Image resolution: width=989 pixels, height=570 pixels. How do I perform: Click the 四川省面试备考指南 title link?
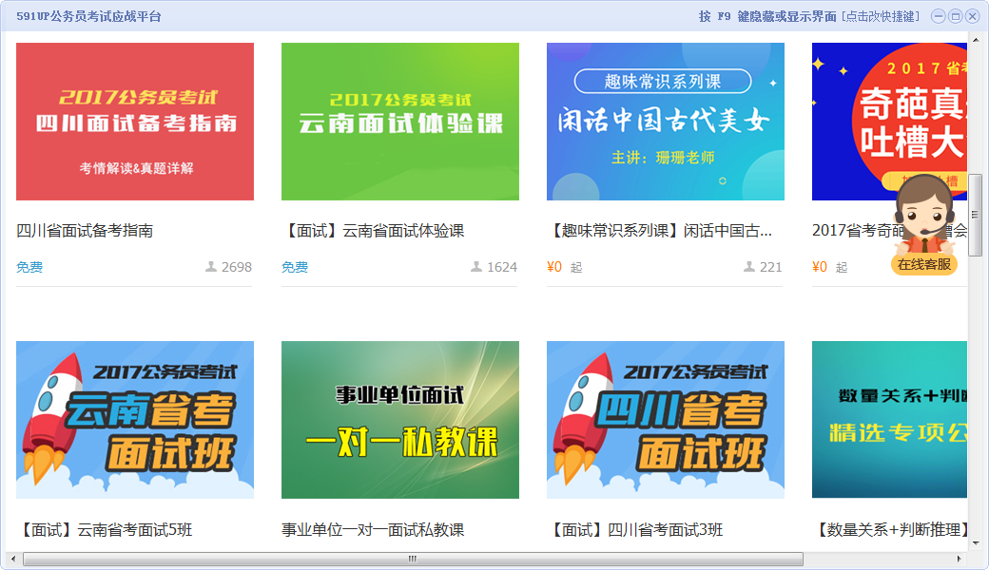pyautogui.click(x=85, y=231)
